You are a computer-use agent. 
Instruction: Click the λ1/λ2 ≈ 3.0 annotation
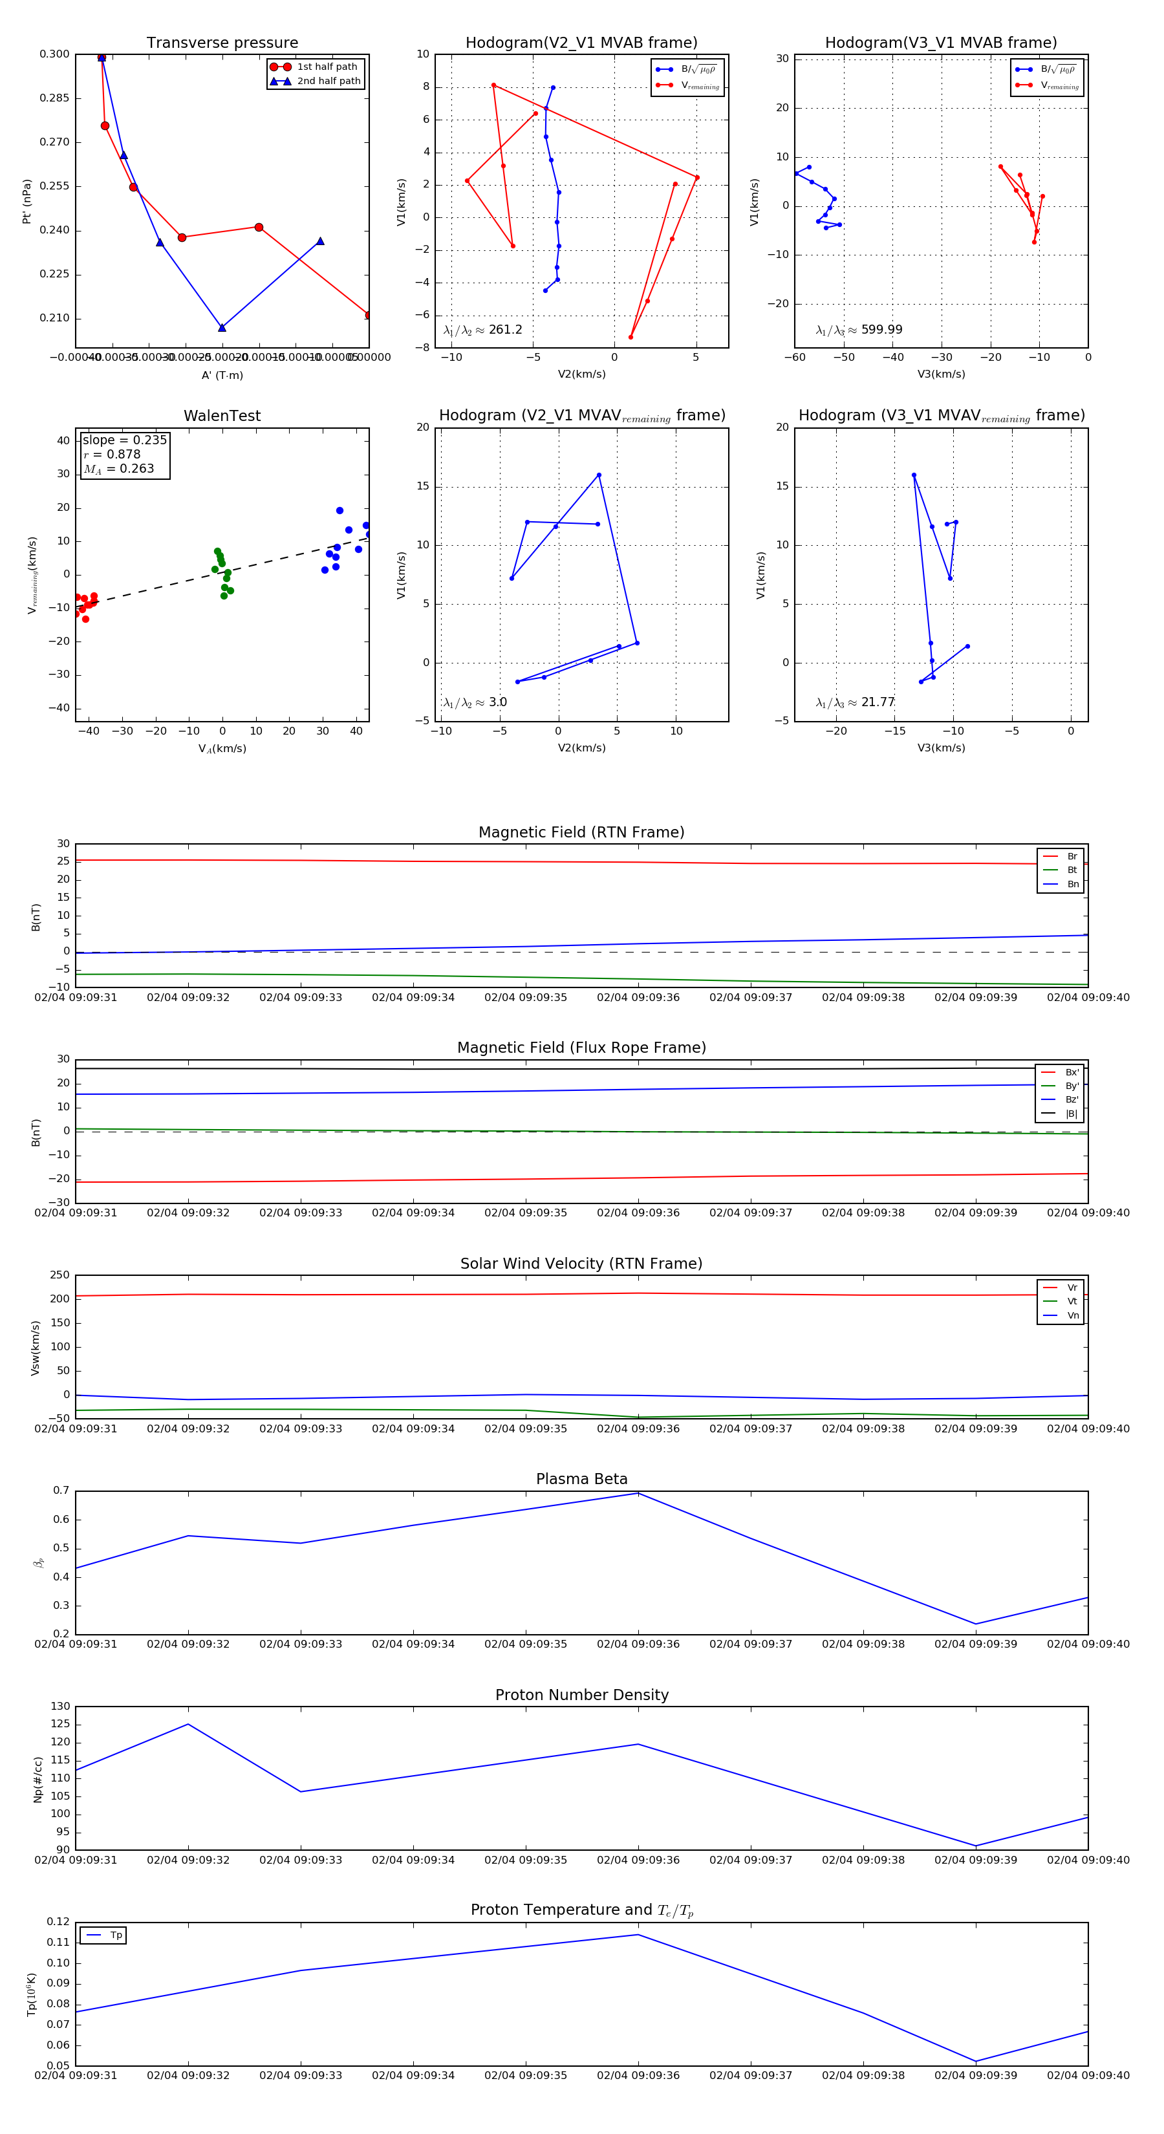[x=475, y=702]
